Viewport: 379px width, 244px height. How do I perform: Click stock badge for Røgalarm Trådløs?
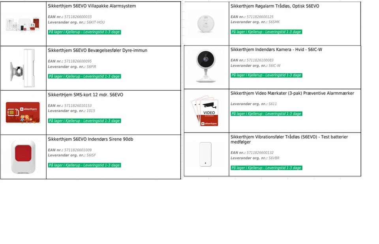coord(266,32)
